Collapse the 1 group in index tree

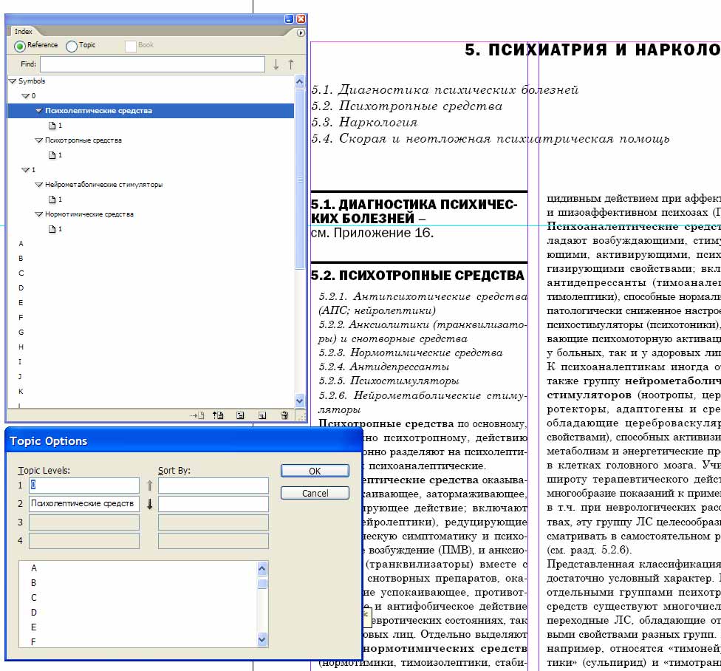click(26, 170)
